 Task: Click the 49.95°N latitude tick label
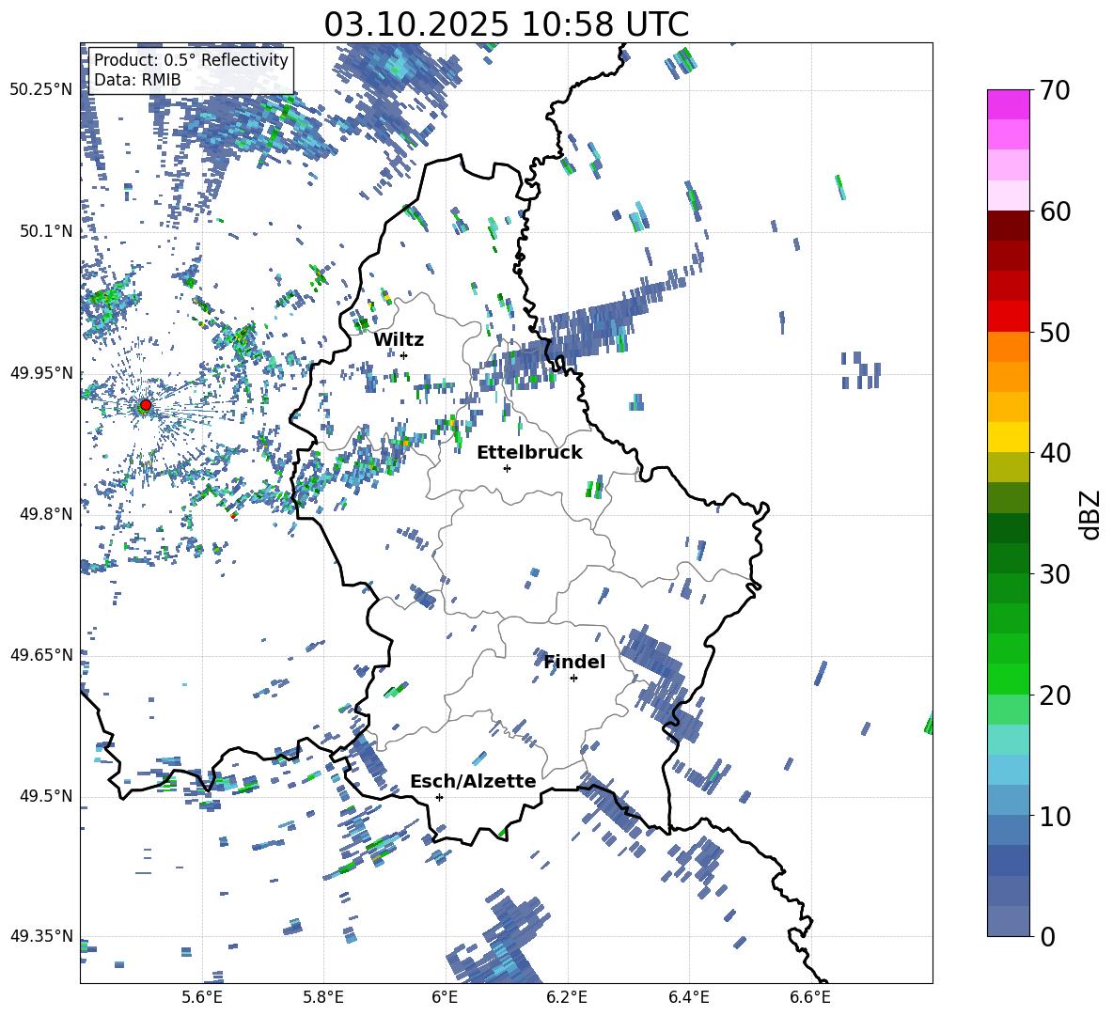coord(41,372)
